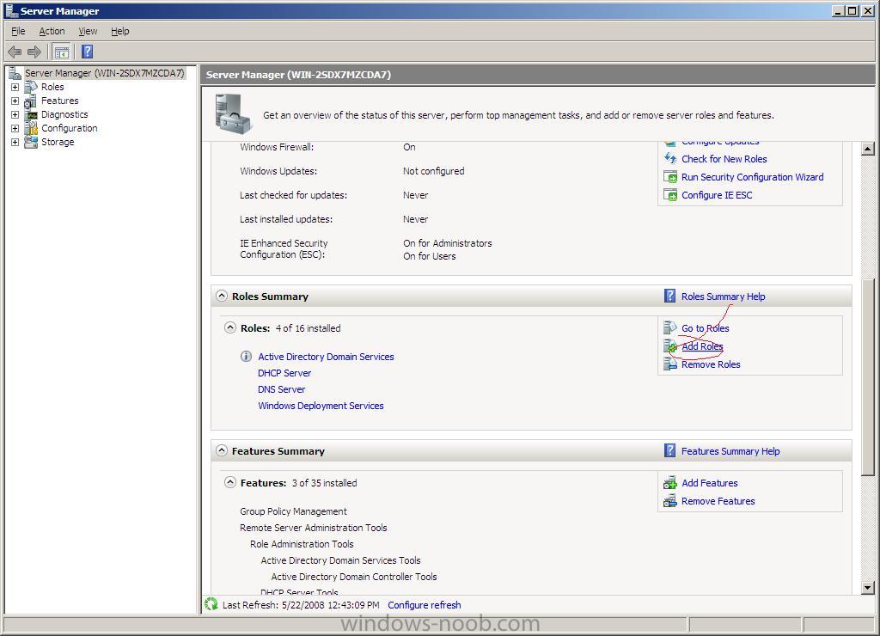Click the info icon beside Active Directory Domain Services

[x=246, y=357]
